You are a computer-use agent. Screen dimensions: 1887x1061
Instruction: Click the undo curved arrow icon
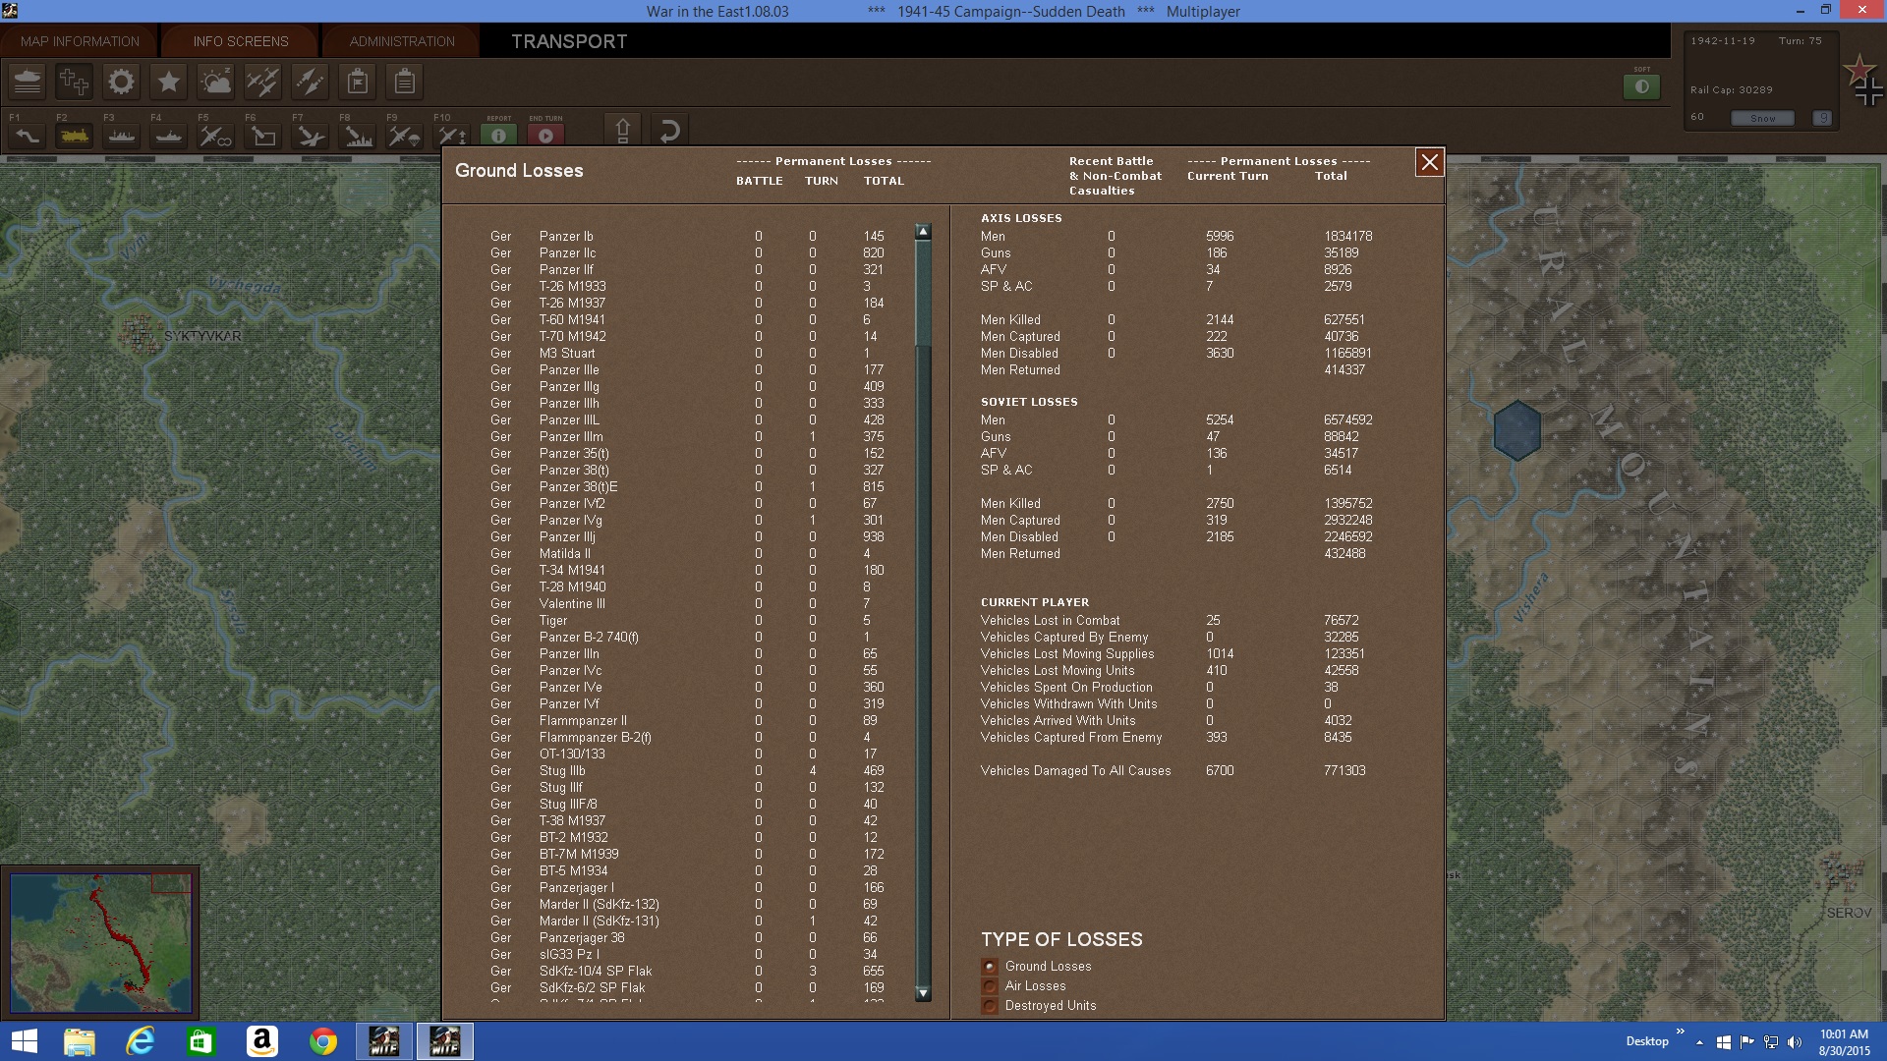point(669,130)
